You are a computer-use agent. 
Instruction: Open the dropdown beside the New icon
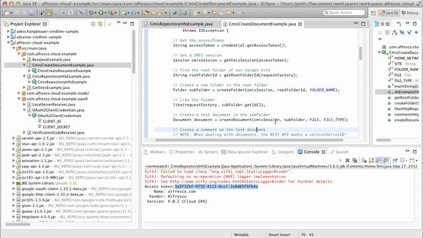tap(11, 13)
